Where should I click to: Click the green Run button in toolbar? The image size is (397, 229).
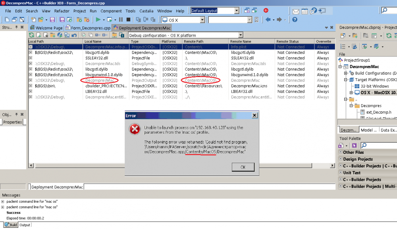click(x=98, y=19)
